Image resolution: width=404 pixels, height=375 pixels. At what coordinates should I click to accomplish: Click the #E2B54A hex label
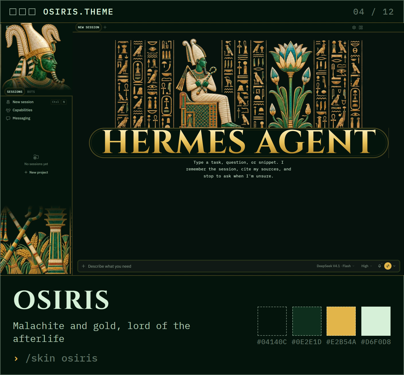pos(341,342)
